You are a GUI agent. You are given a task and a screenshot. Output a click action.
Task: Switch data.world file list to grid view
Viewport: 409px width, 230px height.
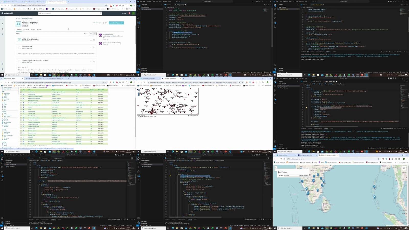click(91, 34)
